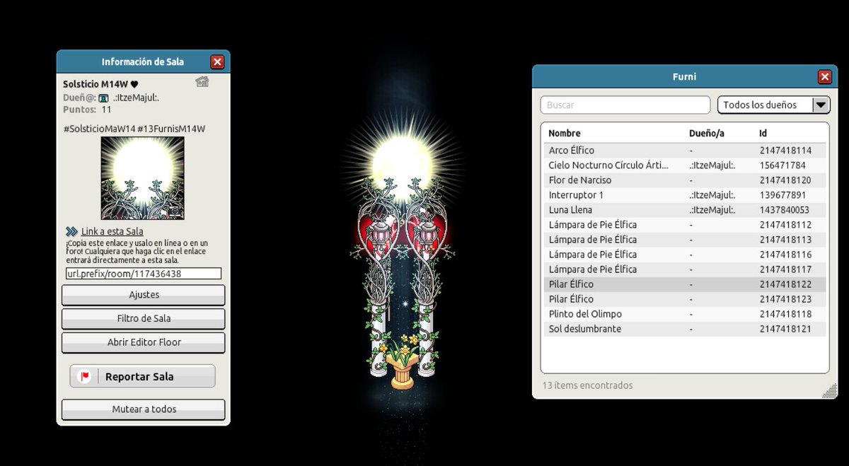Select the Luna Llena row
This screenshot has width=849, height=466.
click(685, 210)
